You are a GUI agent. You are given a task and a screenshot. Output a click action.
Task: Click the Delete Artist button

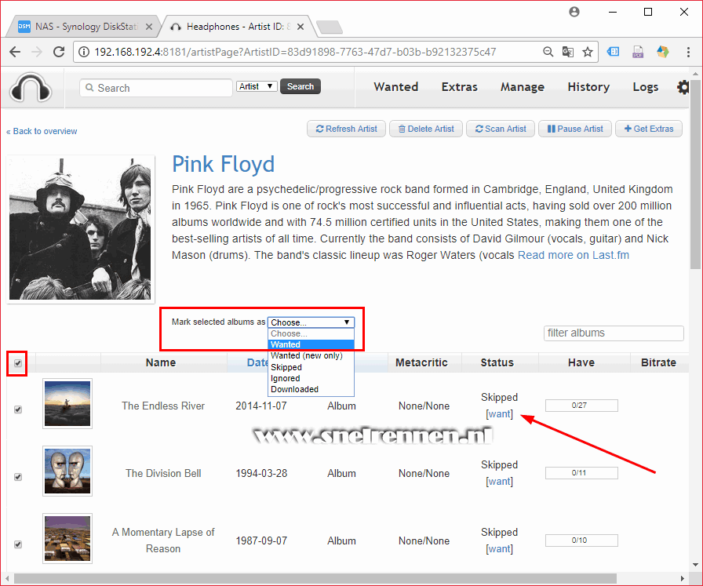[x=426, y=129]
